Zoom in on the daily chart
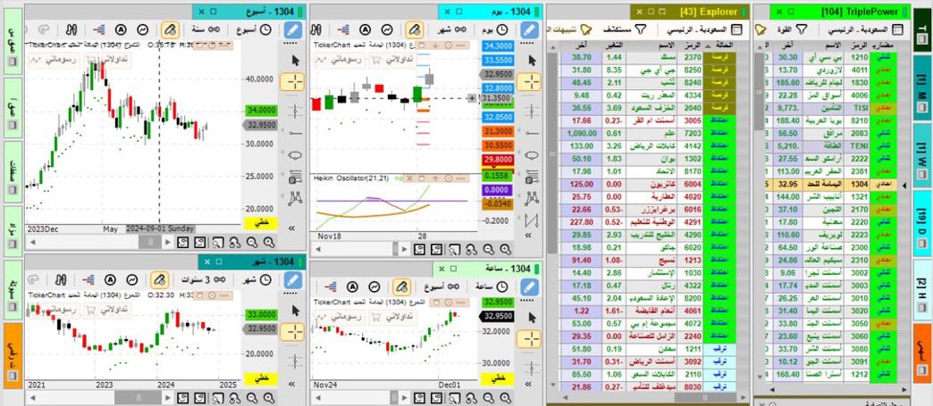Screen dimensions: 933x406 pyautogui.click(x=505, y=250)
